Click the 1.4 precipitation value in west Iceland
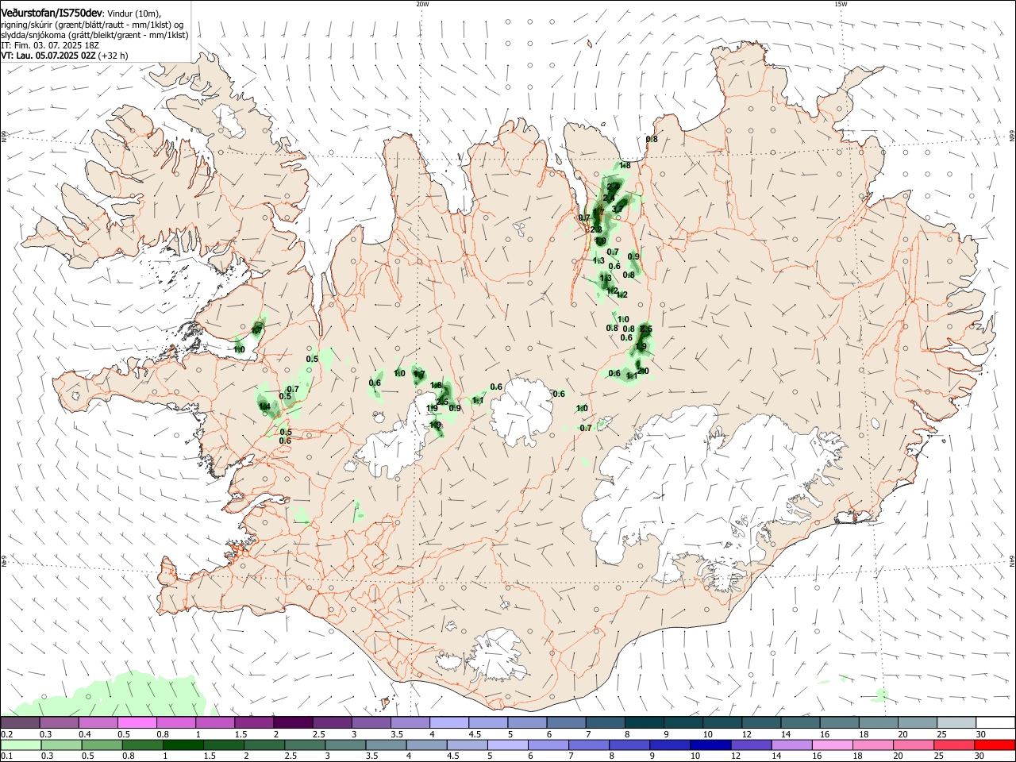 pos(264,406)
